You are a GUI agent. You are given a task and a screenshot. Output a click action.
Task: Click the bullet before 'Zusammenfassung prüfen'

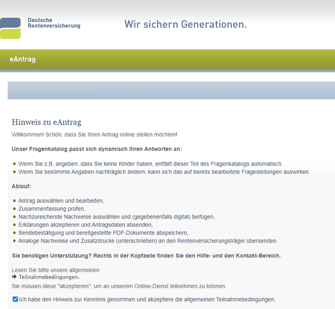pos(15,208)
